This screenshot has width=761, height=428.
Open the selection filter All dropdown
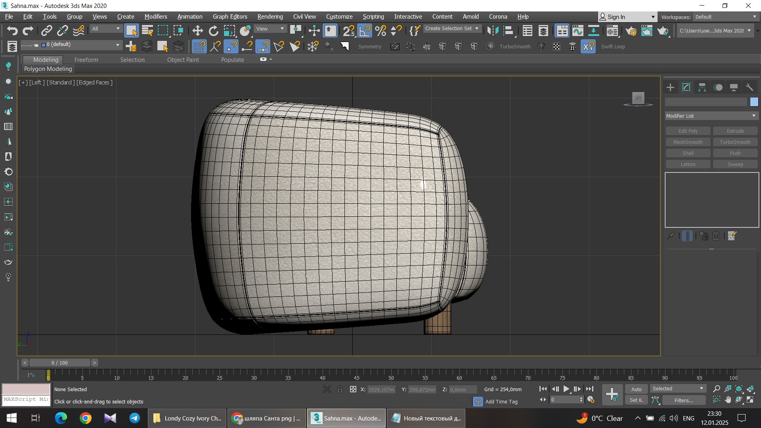click(105, 29)
